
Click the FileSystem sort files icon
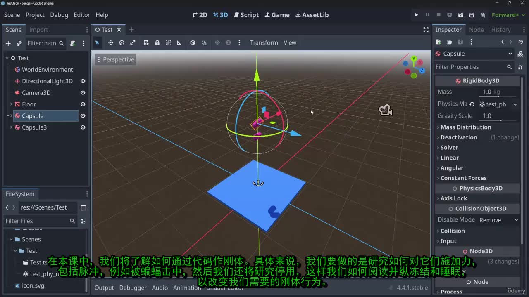coord(83,221)
